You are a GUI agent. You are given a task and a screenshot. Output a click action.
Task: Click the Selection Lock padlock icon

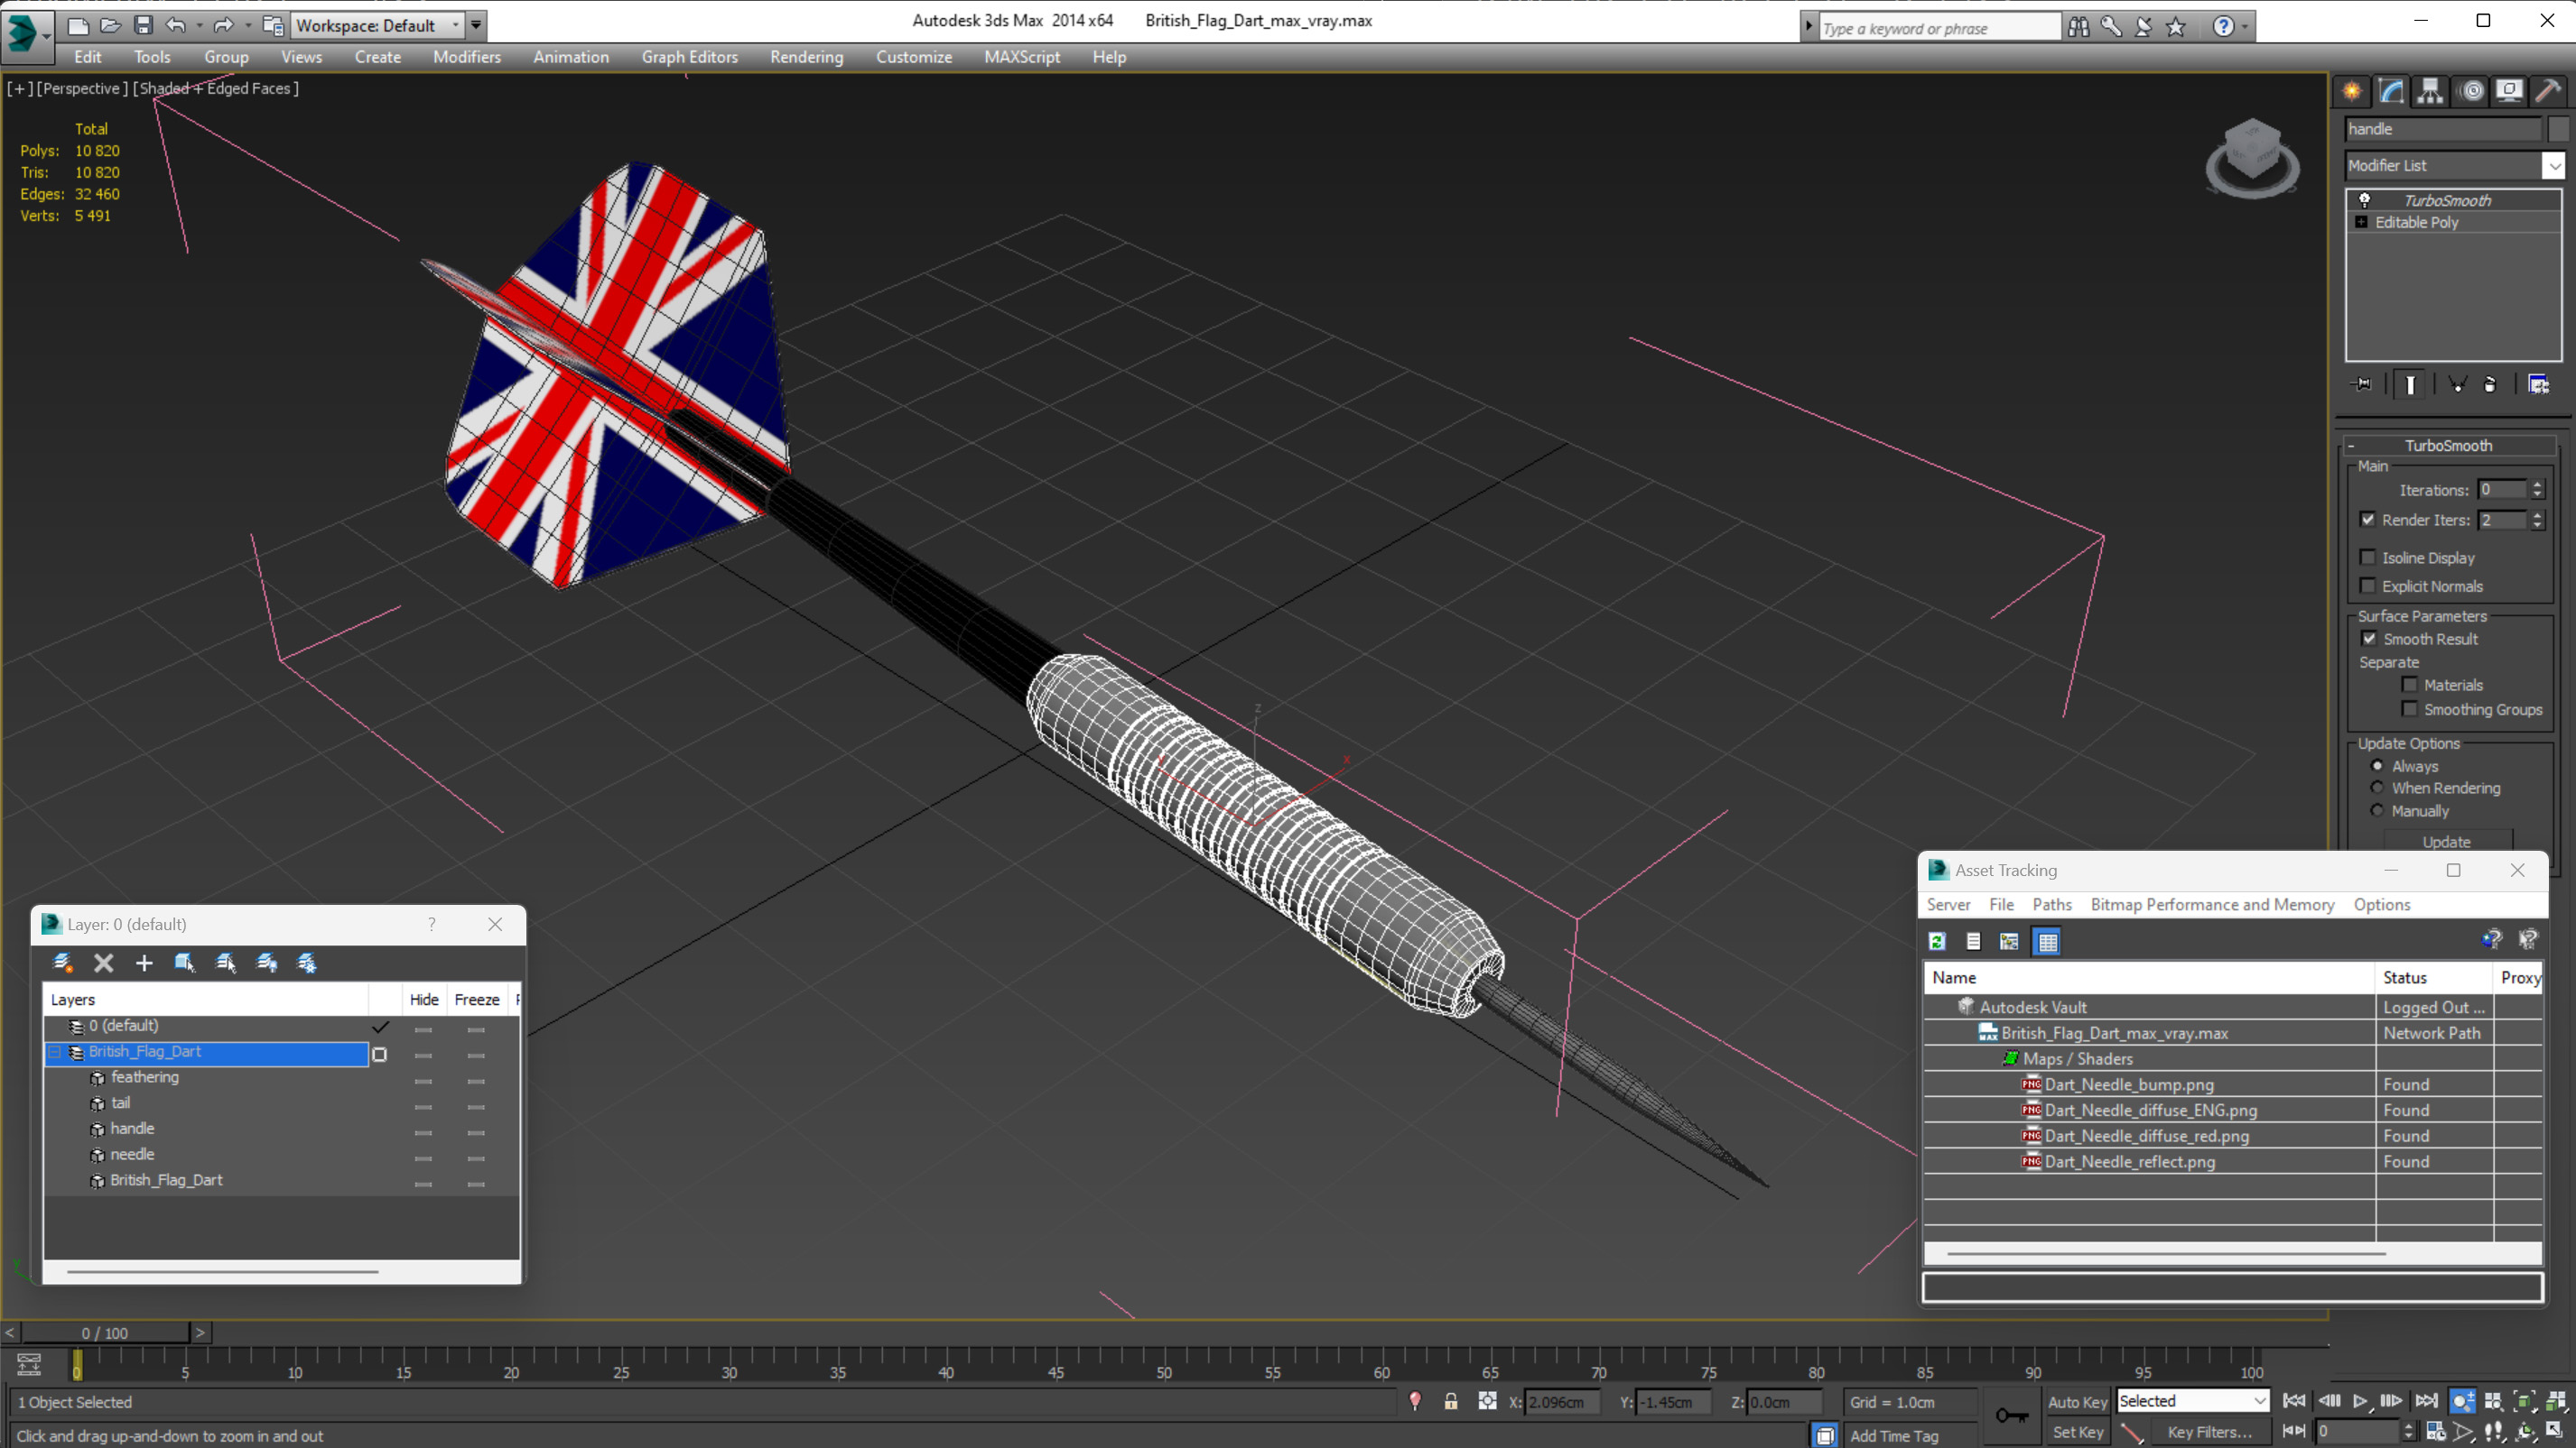[1450, 1401]
